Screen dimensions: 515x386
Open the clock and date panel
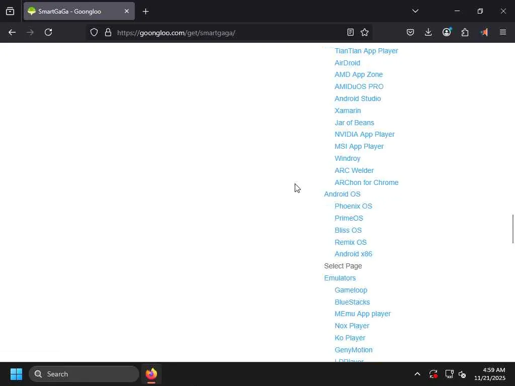click(x=490, y=374)
